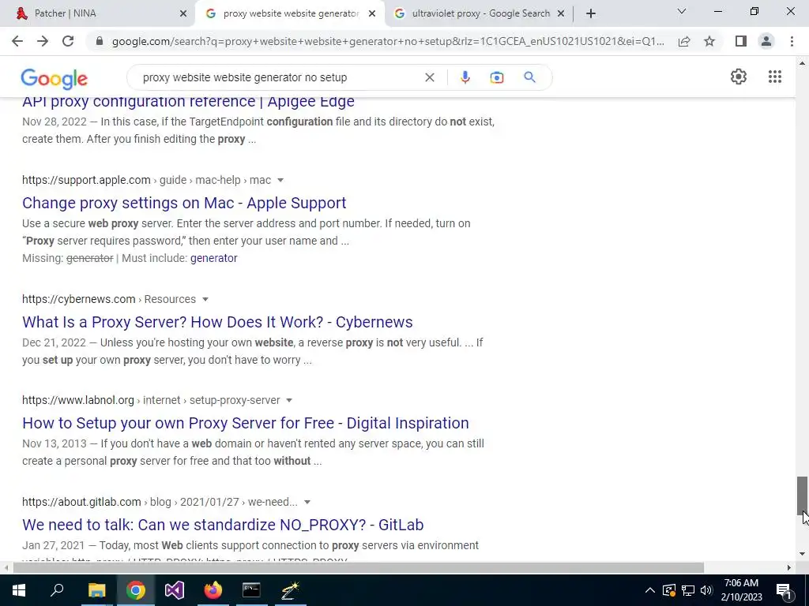Viewport: 809px width, 606px height.
Task: Open API proxy configuration reference Apigee result
Action: (x=188, y=102)
